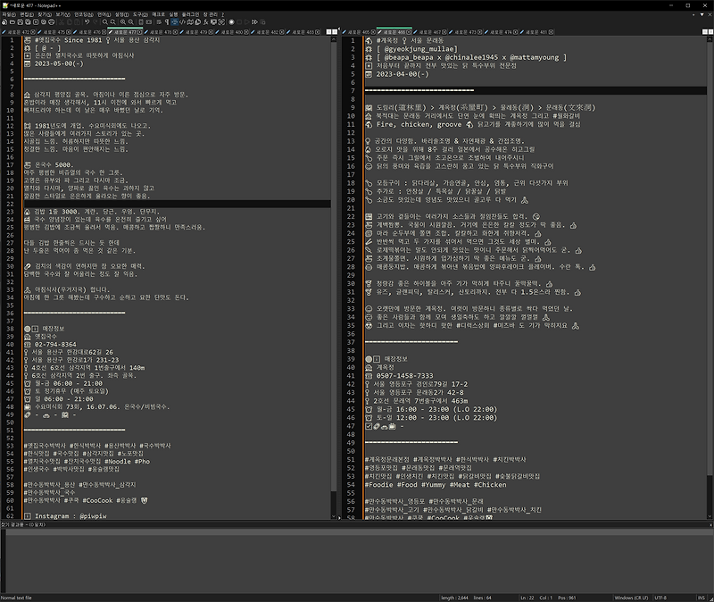Toggle INS insert mode in status bar
Screen dimensions: 714x602
702,598
